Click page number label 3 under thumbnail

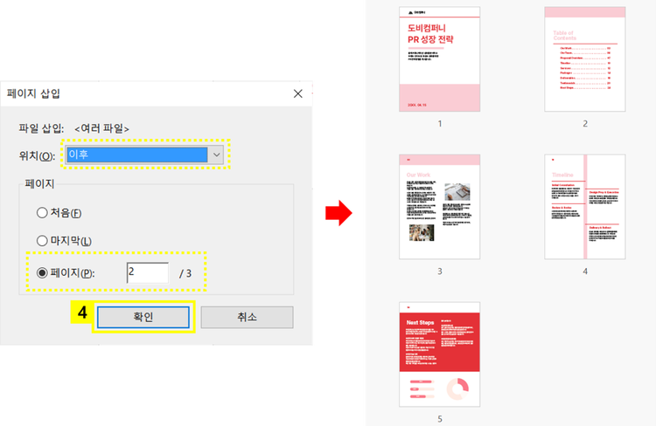[x=440, y=271]
